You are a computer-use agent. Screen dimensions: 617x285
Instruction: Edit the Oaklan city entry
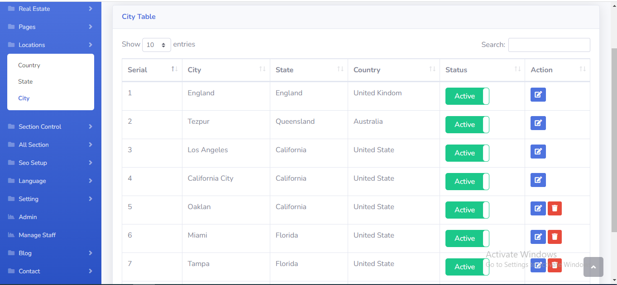click(538, 209)
